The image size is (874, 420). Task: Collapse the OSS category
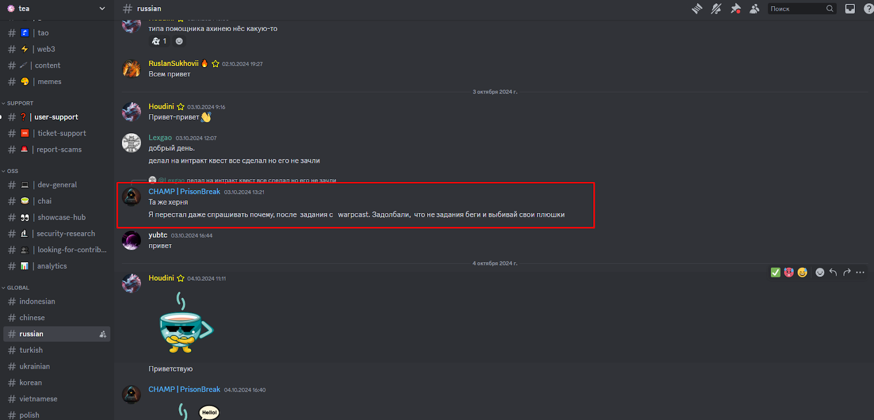coord(10,171)
